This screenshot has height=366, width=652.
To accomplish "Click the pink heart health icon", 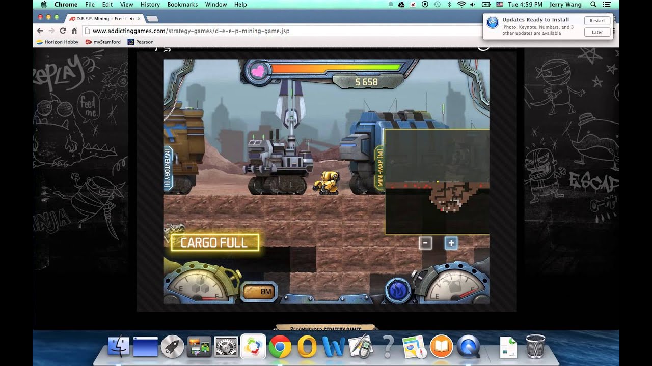I will point(258,71).
